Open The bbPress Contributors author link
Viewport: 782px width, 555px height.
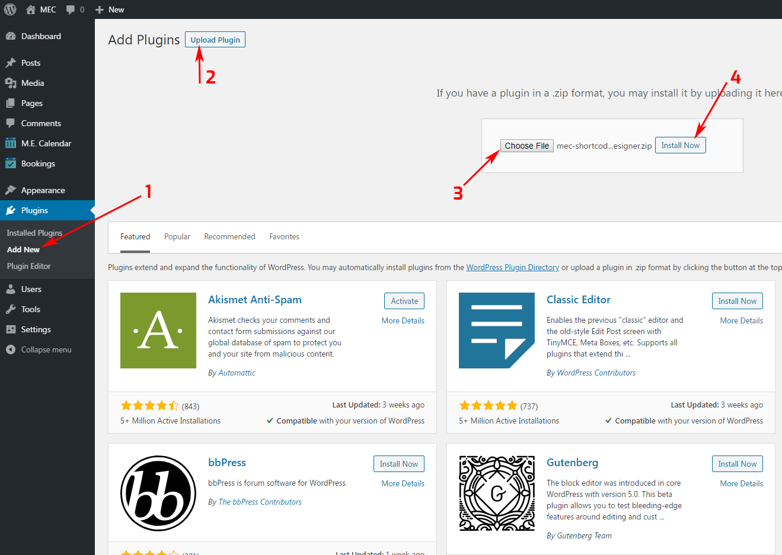click(260, 502)
